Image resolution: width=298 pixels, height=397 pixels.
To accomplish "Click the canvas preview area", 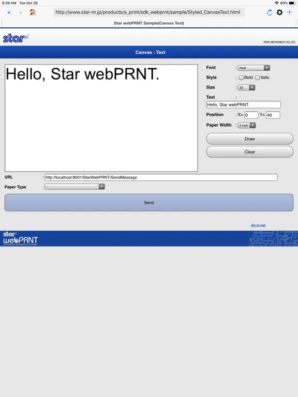I will (x=101, y=118).
